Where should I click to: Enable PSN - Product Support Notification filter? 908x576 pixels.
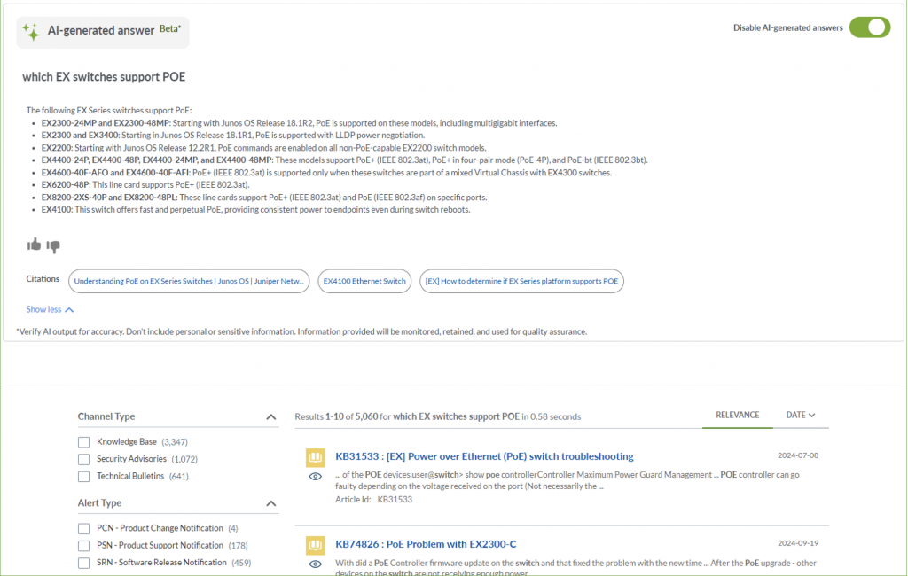(x=83, y=545)
